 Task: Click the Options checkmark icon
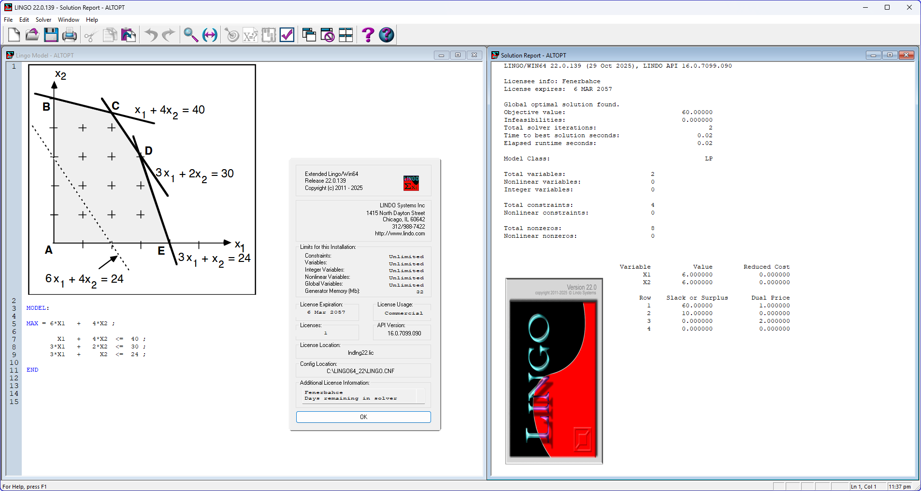[x=287, y=35]
